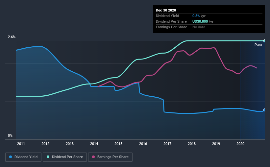Toggle the Dividend Per Share legend button
Screen dimensions: 270x167
pyautogui.click(x=65, y=157)
